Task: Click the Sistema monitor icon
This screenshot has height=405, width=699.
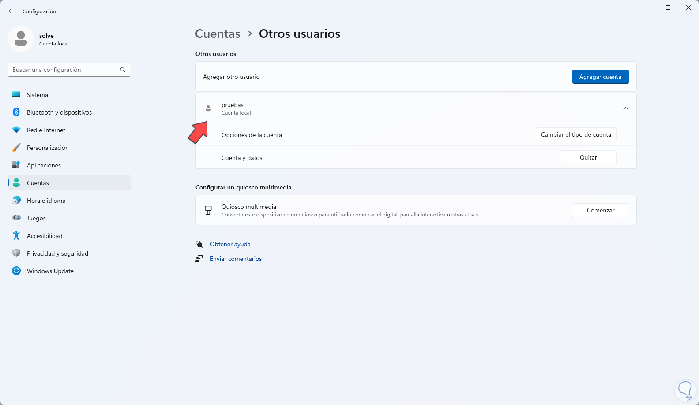Action: coord(16,95)
